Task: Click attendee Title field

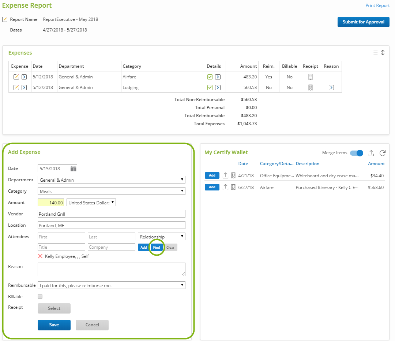Action: (x=61, y=247)
